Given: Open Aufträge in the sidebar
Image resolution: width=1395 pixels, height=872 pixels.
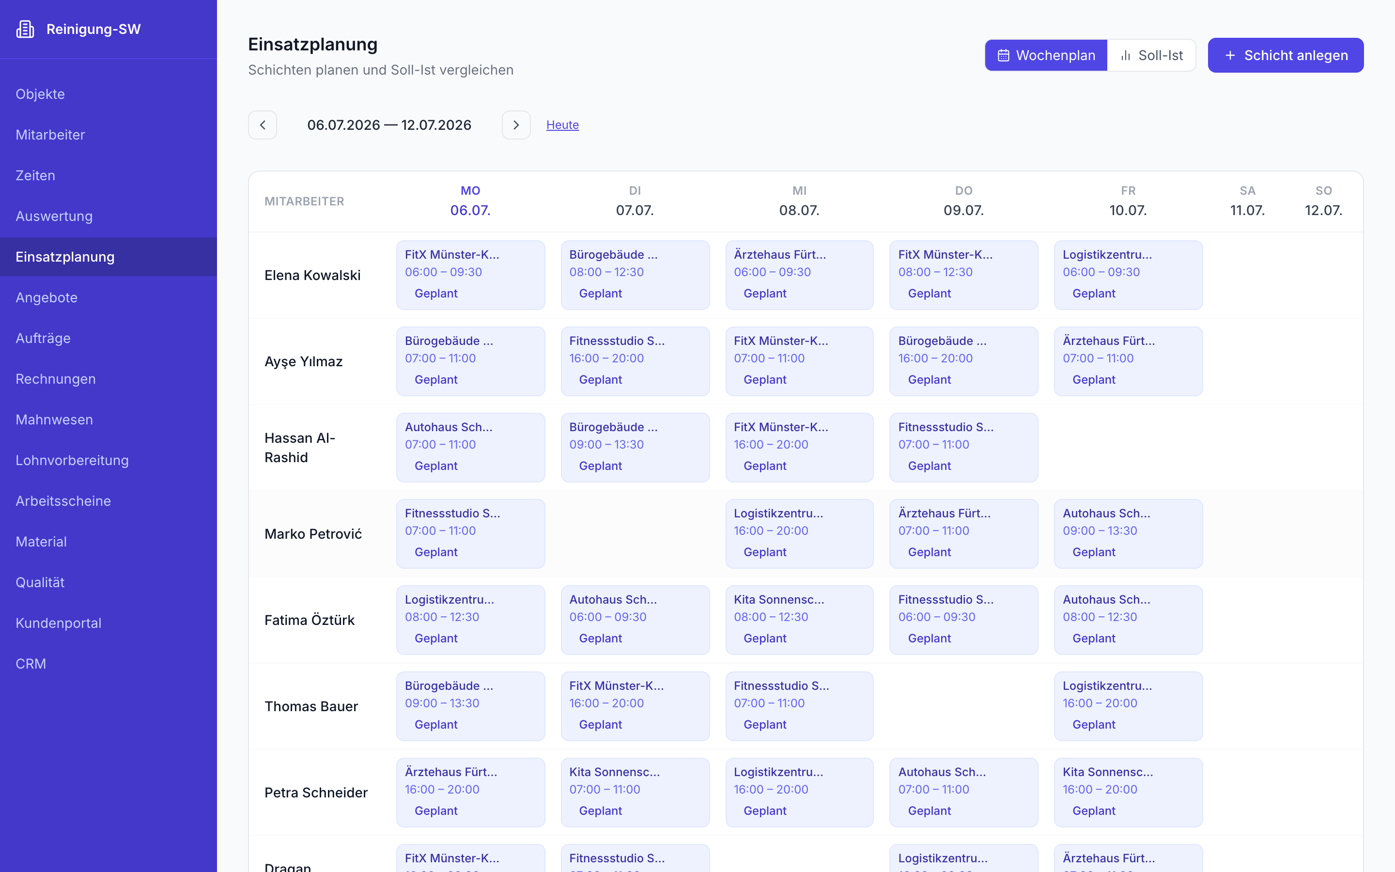Looking at the screenshot, I should [x=108, y=338].
